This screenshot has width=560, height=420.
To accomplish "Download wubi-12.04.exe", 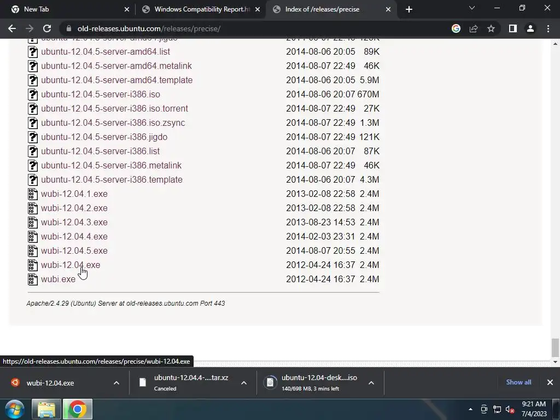I will pyautogui.click(x=71, y=265).
